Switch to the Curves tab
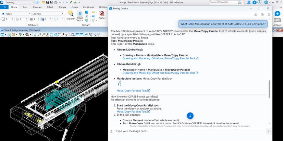 pyautogui.click(x=75, y=7)
